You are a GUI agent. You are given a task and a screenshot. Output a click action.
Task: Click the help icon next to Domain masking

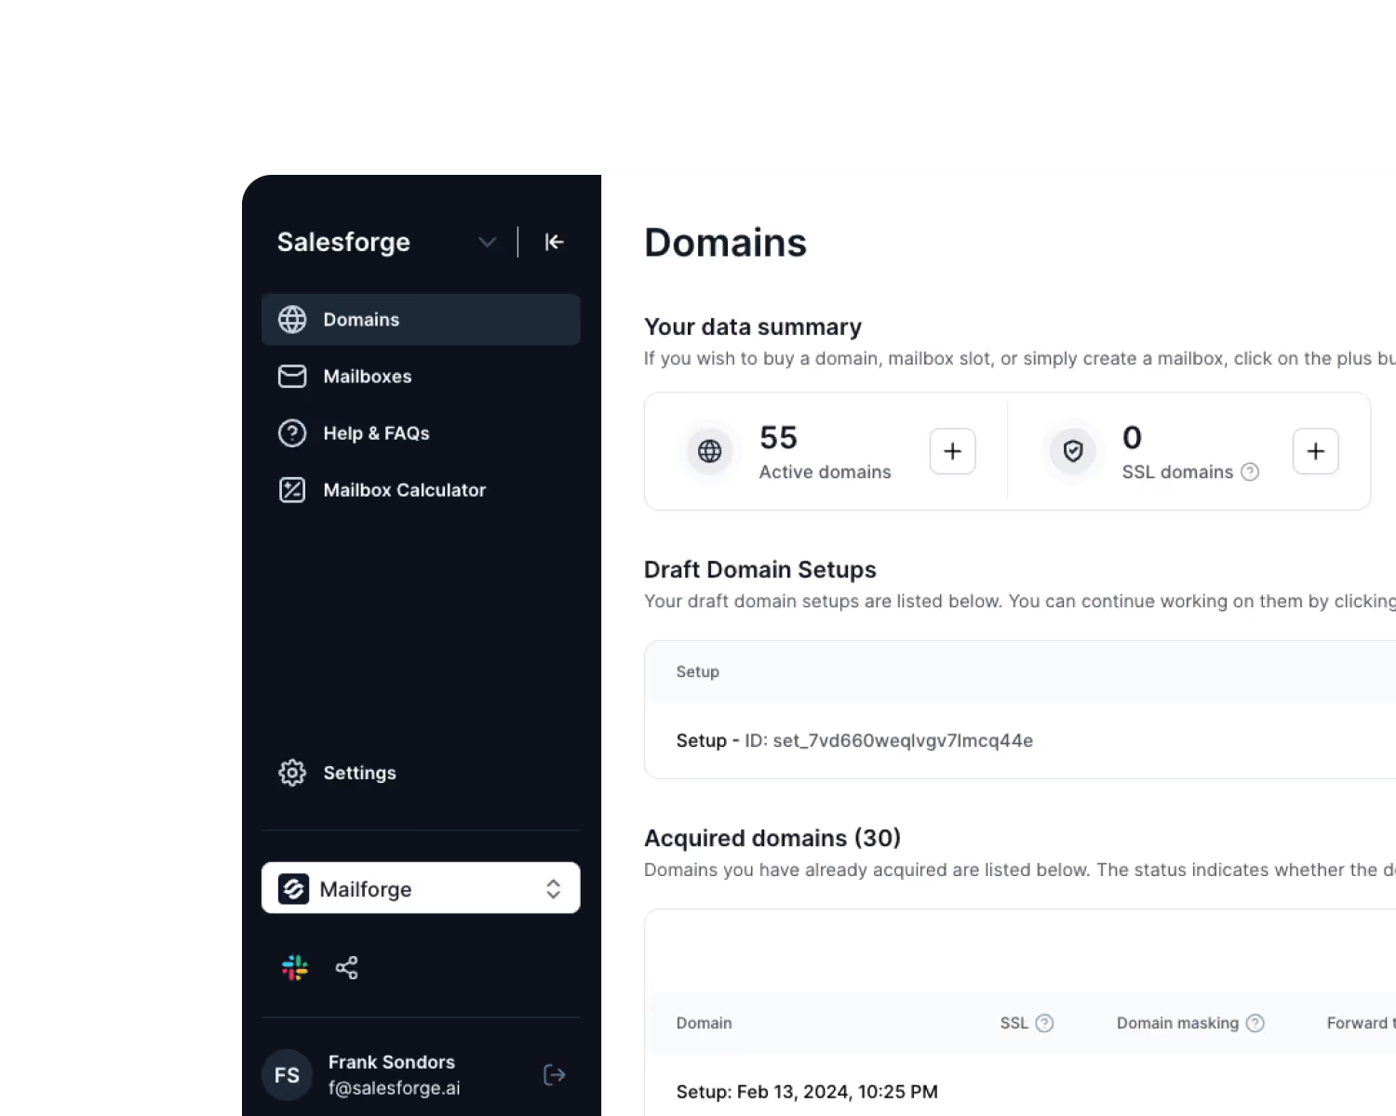1255,1023
